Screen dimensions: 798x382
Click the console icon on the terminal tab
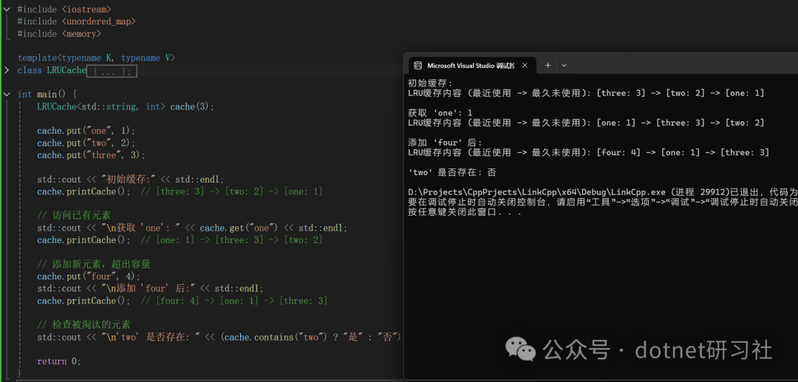click(x=417, y=66)
